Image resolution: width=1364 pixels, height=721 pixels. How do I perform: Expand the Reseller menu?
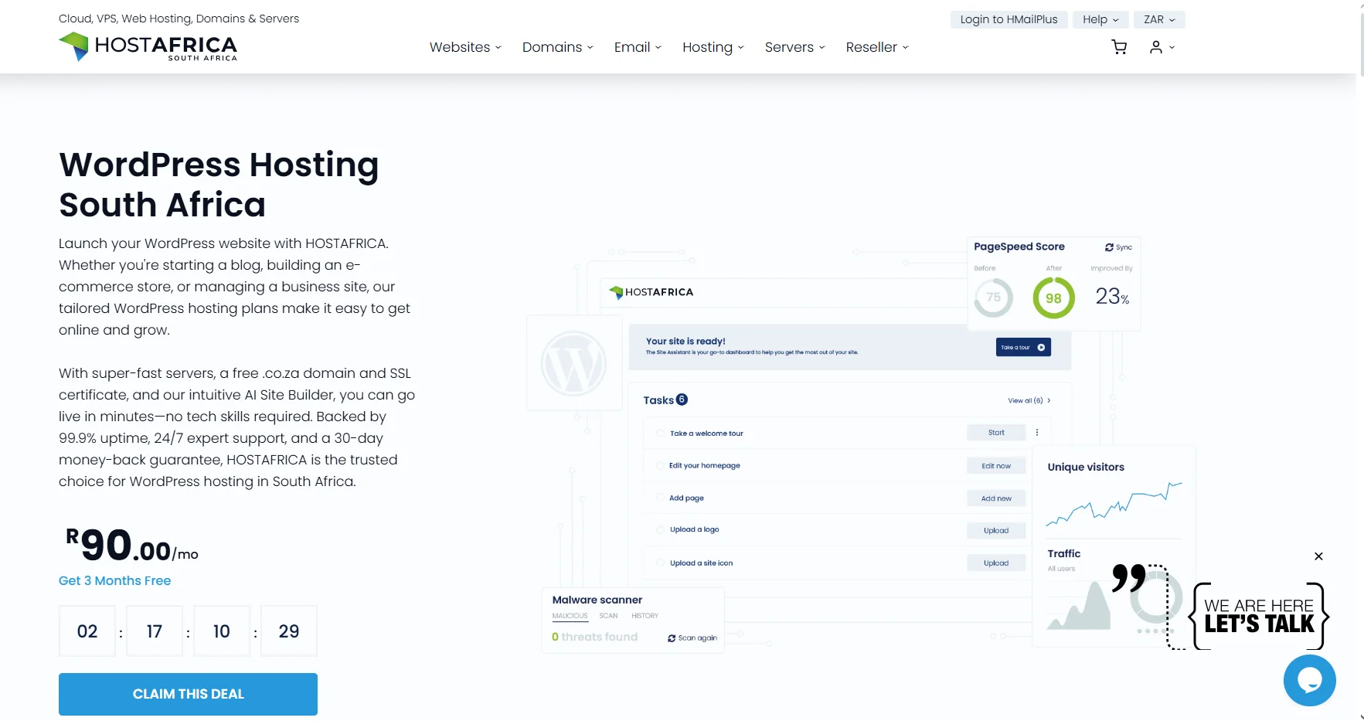877,47
